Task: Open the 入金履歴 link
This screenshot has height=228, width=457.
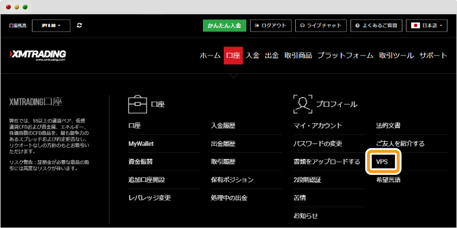Action: click(x=223, y=126)
